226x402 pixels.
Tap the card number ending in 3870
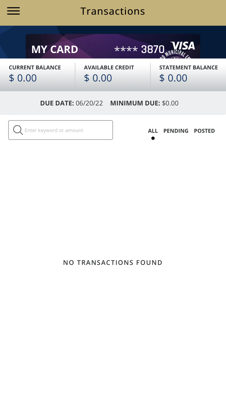tap(139, 49)
